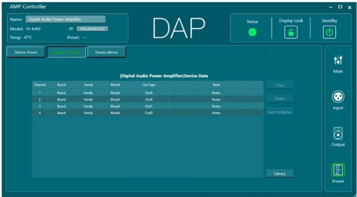
Task: Click Notes cell in channel 1 row
Action: [x=216, y=93]
